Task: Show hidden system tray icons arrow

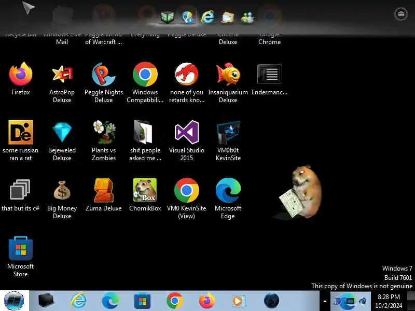Action: pos(325,301)
